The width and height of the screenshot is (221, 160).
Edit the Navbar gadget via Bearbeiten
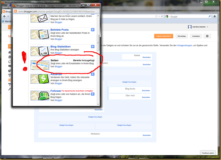(147, 57)
